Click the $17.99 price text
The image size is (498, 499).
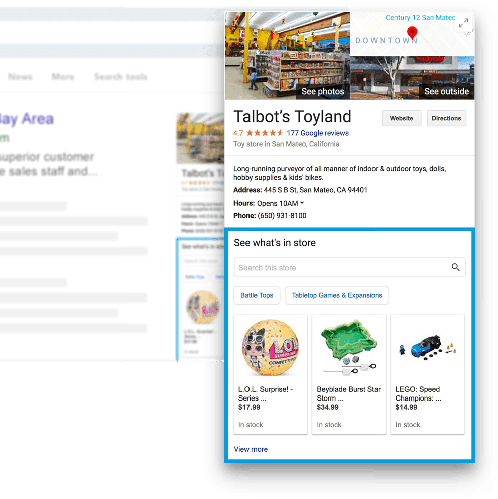(249, 407)
